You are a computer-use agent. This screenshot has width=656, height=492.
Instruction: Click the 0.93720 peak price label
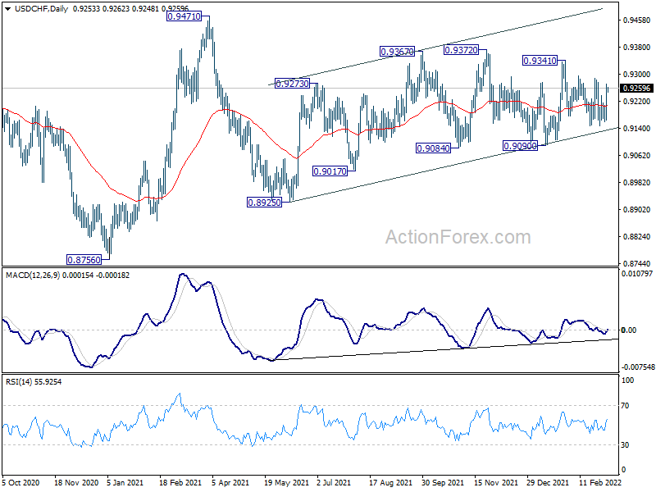(x=461, y=50)
